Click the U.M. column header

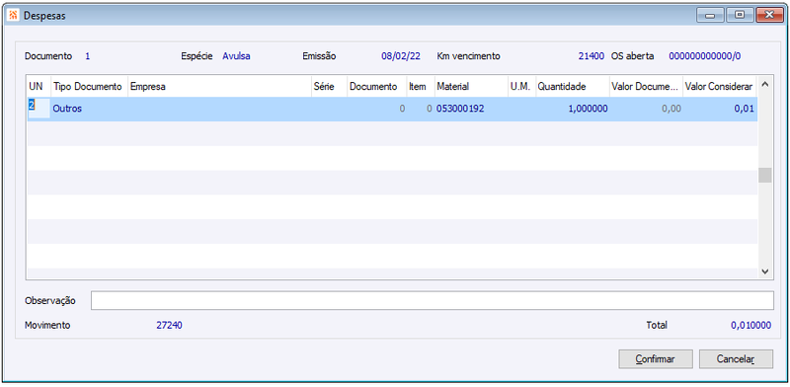(x=521, y=87)
